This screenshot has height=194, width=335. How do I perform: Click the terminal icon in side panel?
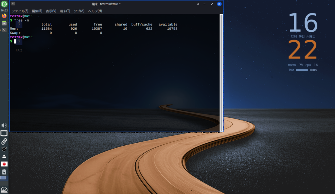pos(4,30)
